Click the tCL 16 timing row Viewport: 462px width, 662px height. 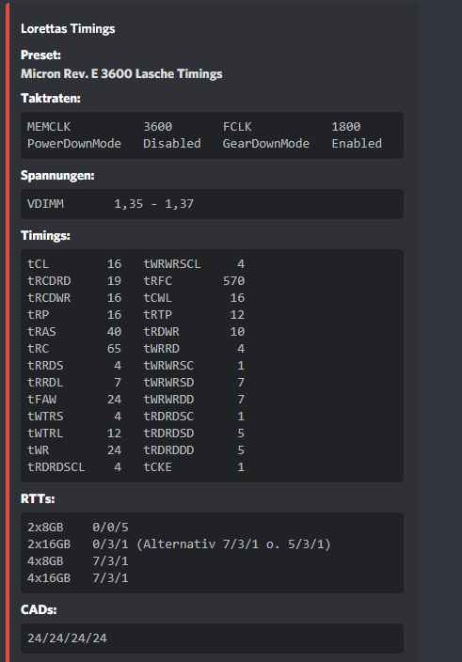click(x=74, y=264)
